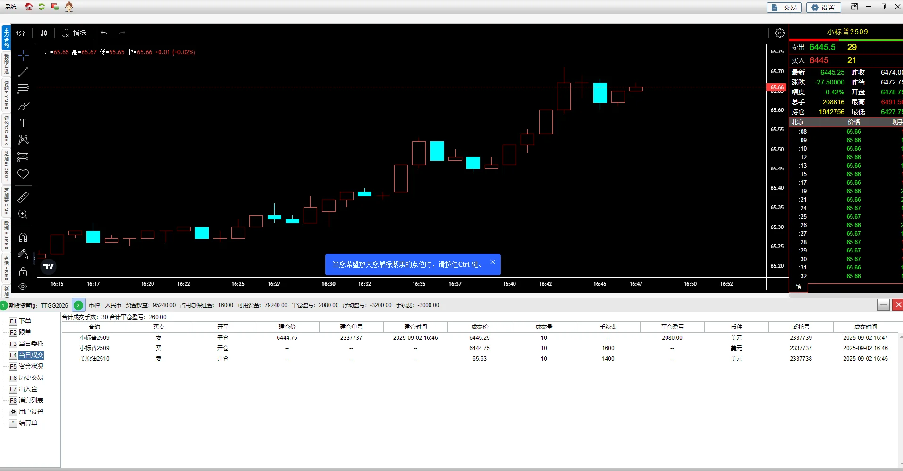Open the customer service avatar icon

[69, 7]
